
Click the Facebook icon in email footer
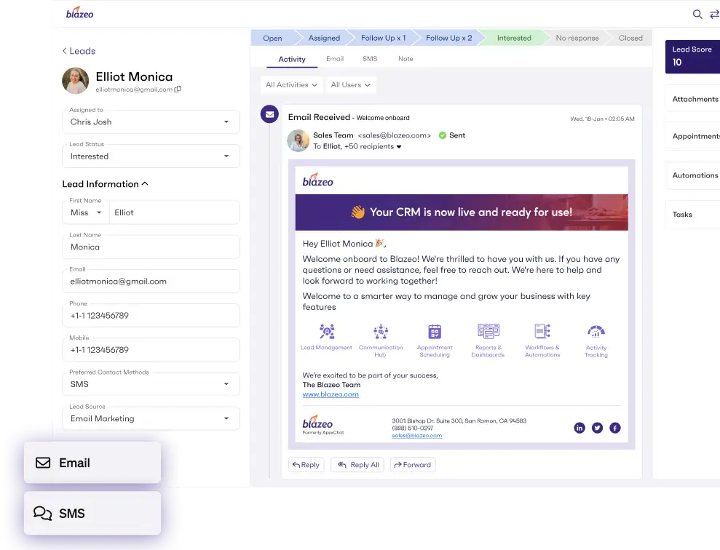[614, 428]
